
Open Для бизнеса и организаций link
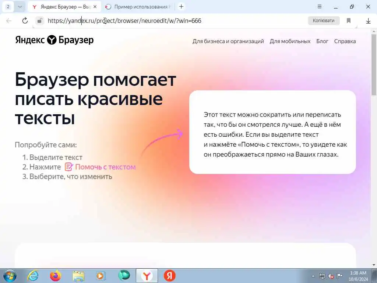(228, 41)
